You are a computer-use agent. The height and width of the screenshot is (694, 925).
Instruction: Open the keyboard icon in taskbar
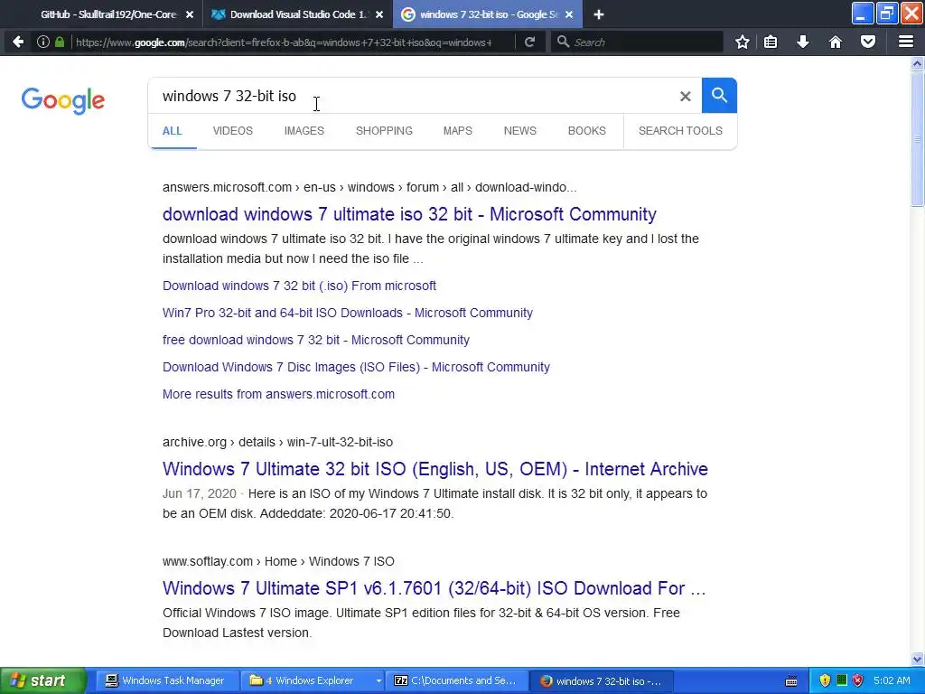pos(791,681)
